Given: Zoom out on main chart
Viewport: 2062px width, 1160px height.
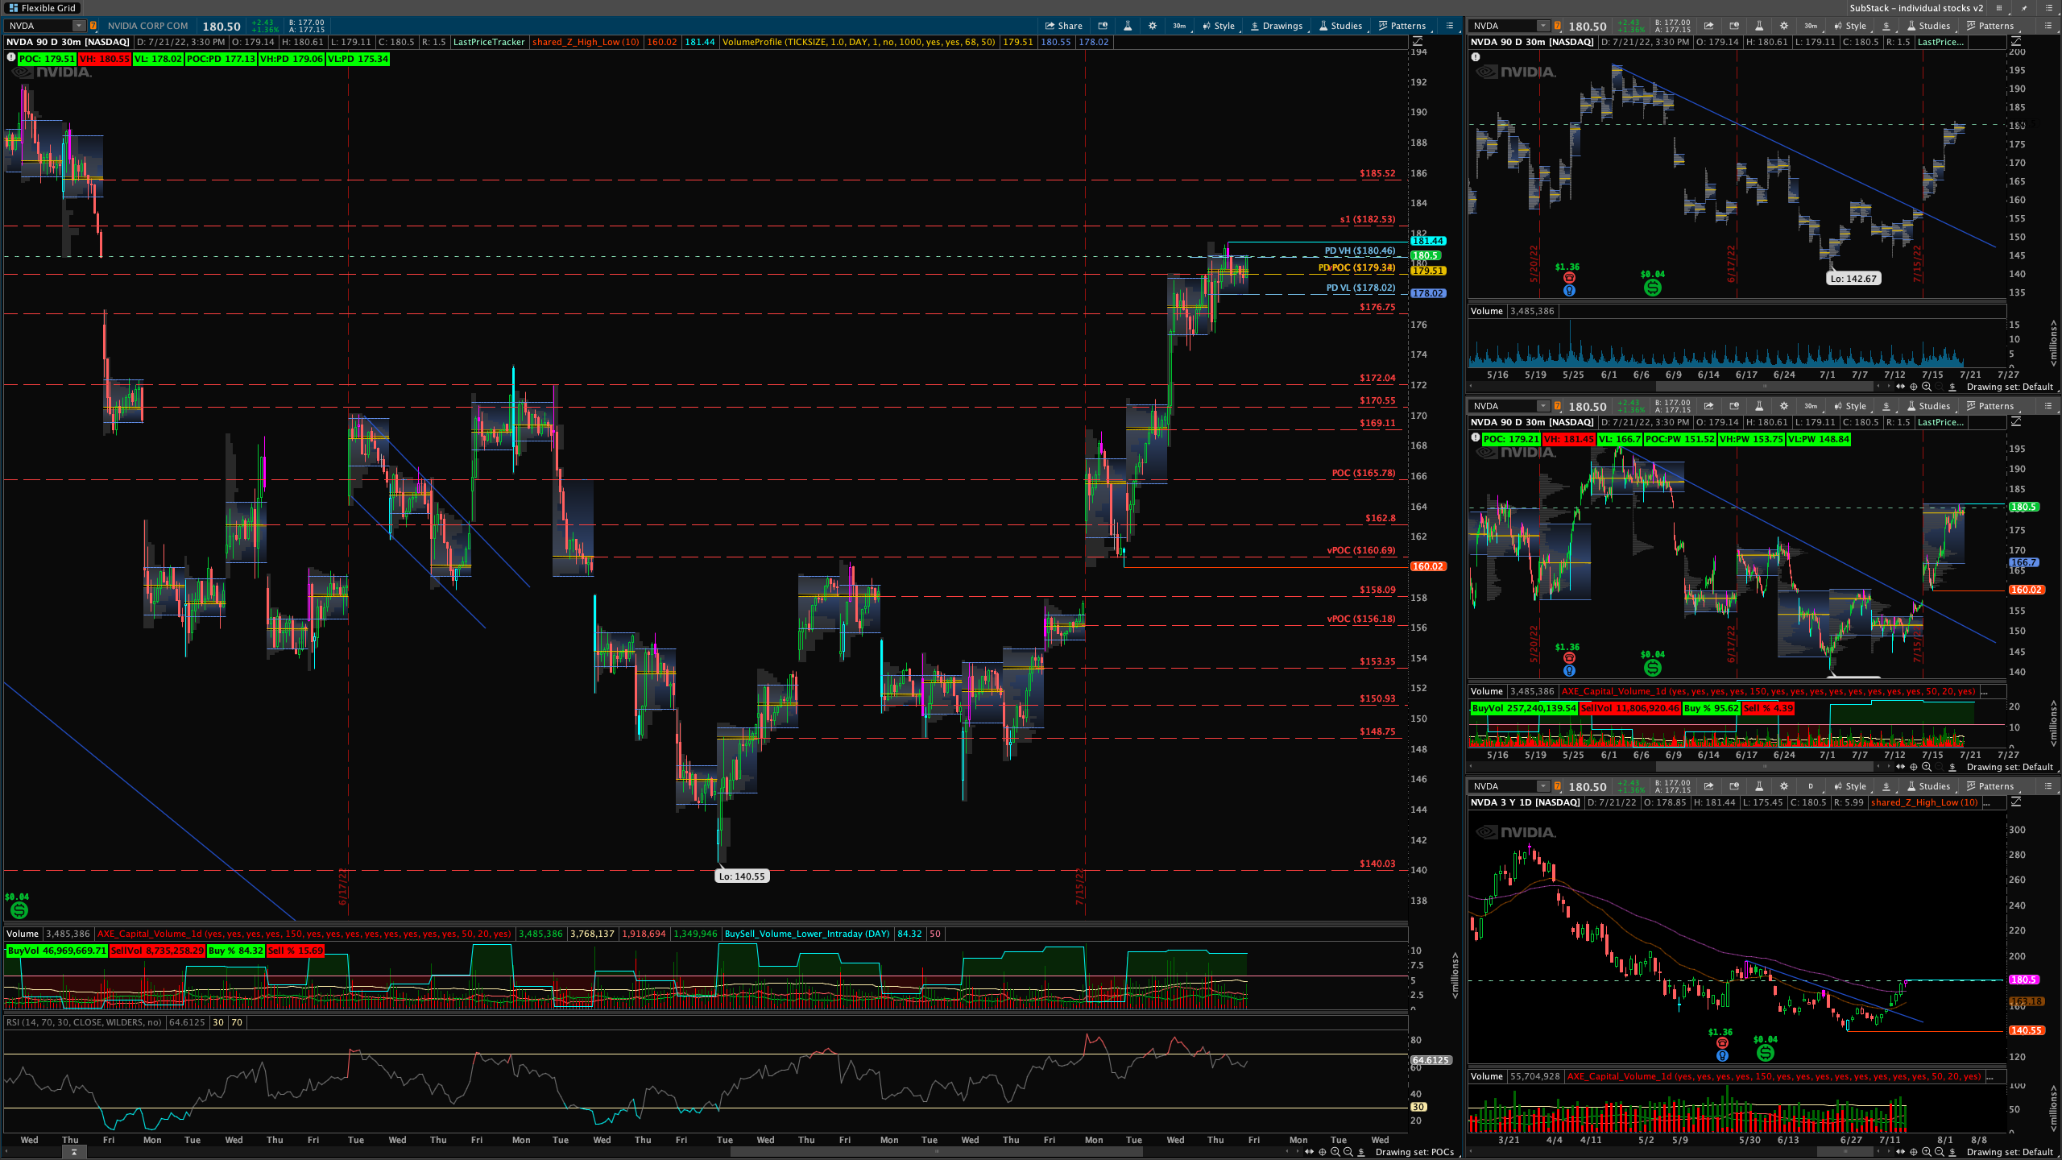Looking at the screenshot, I should coord(1348,1152).
